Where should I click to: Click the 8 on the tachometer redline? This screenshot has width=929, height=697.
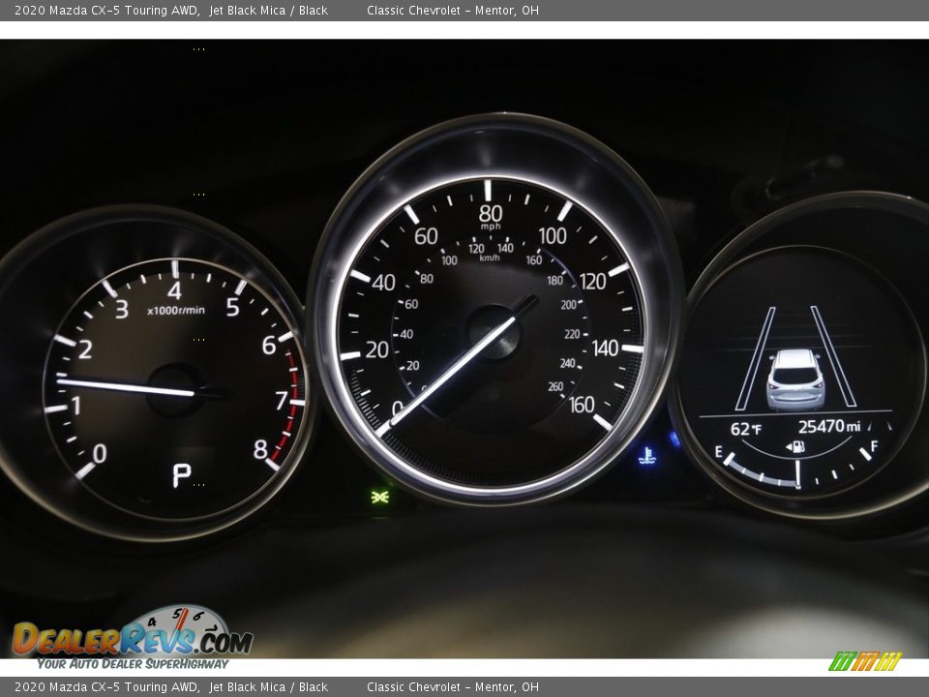(259, 449)
